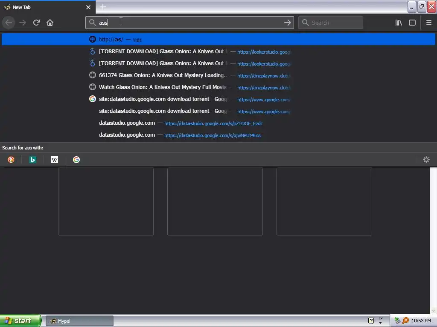Click the search magnifier in address bar

pyautogui.click(x=92, y=23)
